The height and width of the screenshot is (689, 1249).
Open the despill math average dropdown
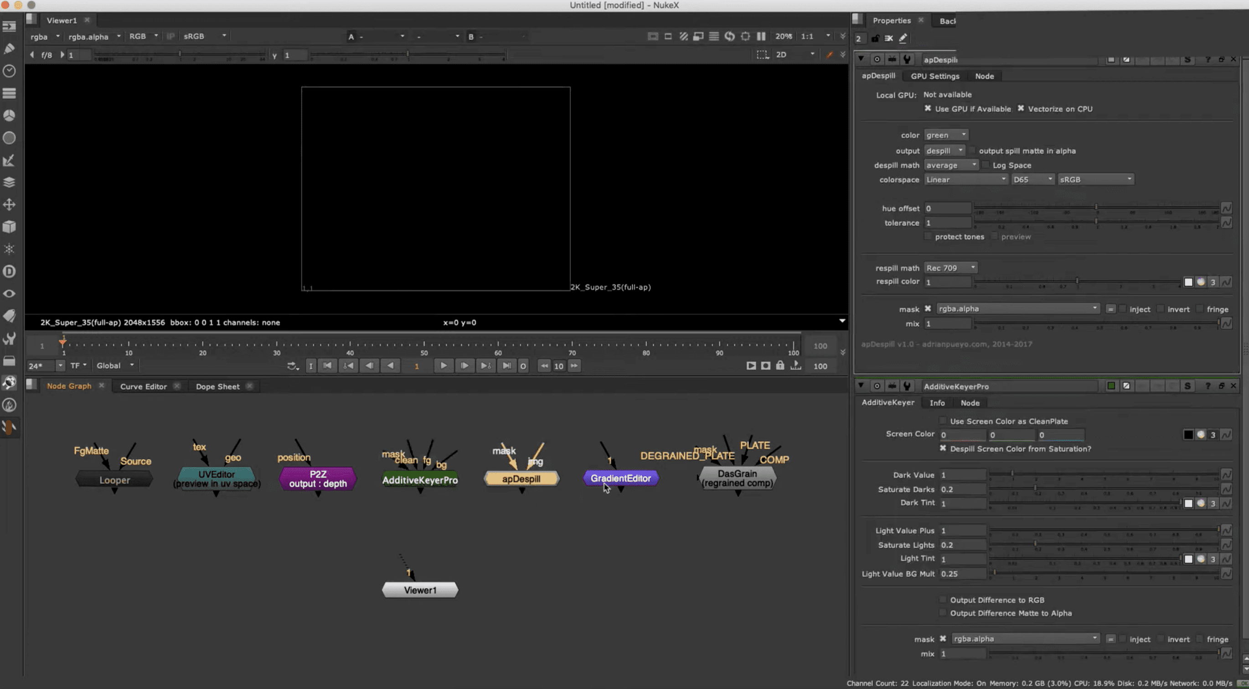pyautogui.click(x=951, y=165)
